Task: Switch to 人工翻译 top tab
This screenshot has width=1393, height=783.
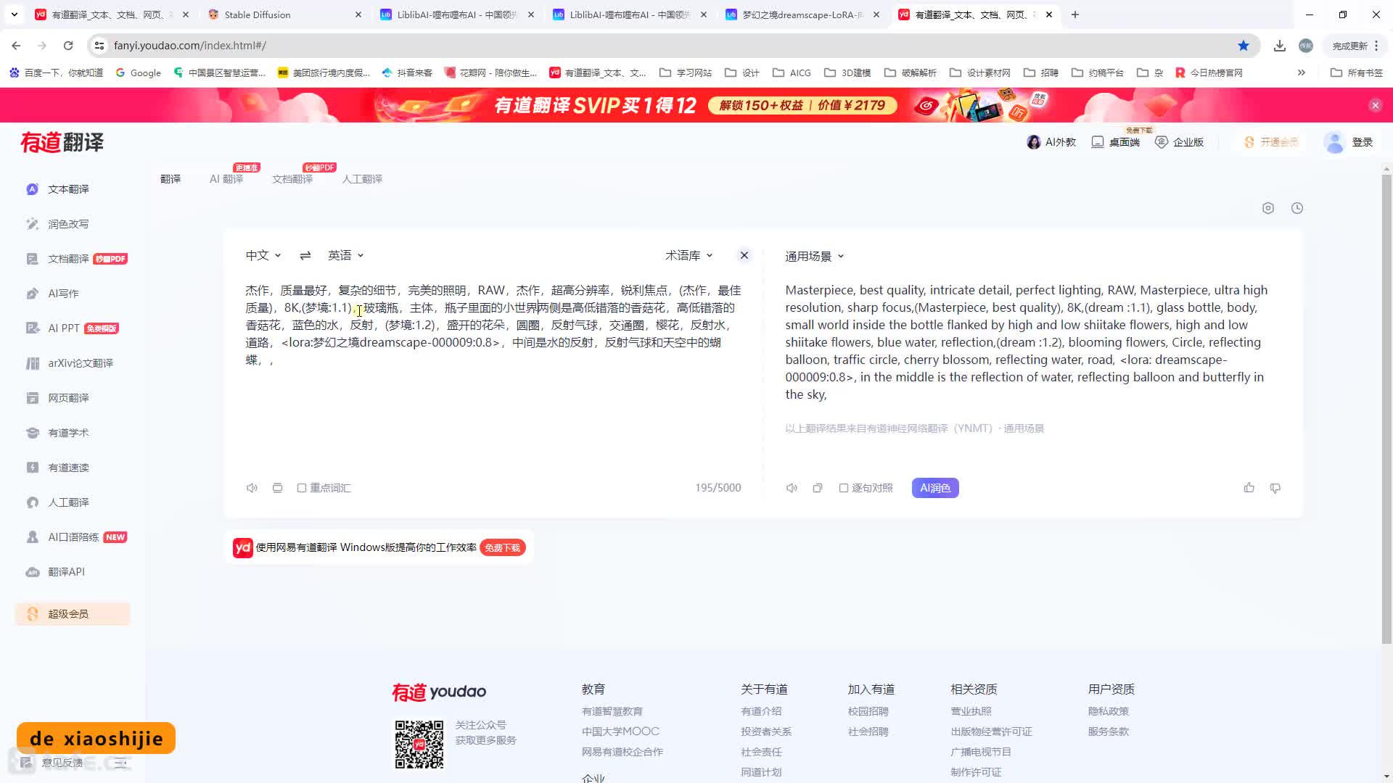Action: click(362, 179)
